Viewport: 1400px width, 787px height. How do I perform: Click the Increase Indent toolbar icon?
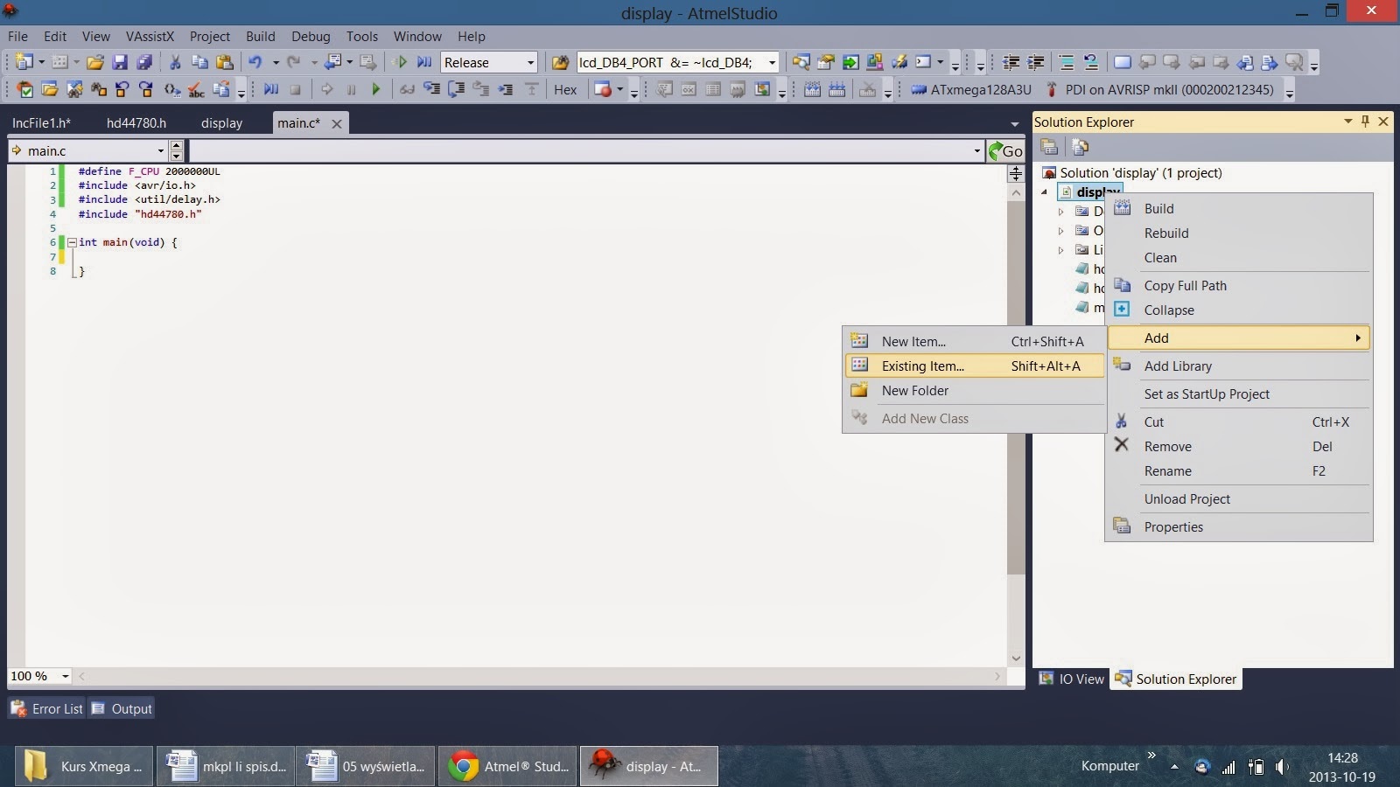(x=1035, y=62)
